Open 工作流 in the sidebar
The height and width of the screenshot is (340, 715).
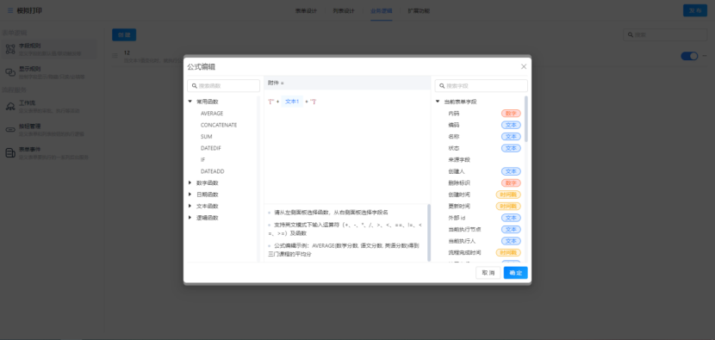click(x=49, y=106)
